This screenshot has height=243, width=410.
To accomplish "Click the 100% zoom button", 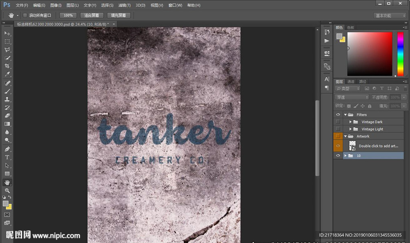I will click(x=68, y=16).
